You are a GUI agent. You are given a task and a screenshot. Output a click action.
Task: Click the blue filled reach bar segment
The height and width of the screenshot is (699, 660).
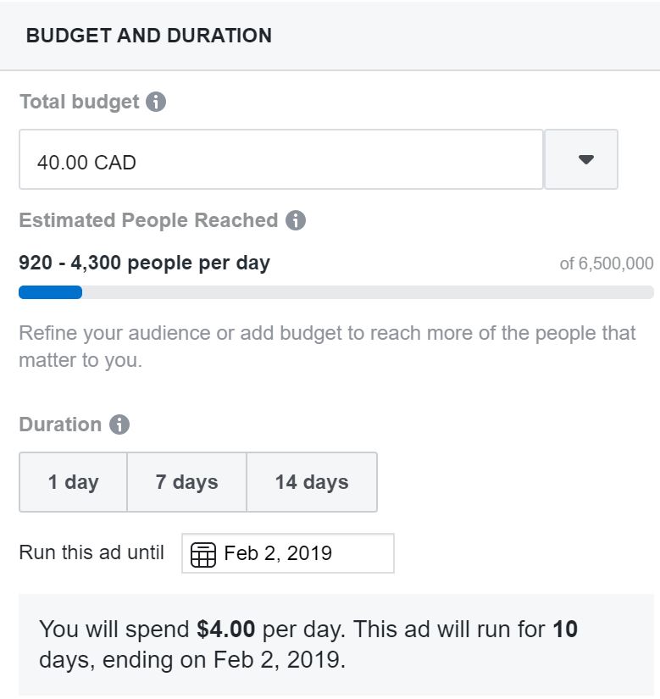click(50, 292)
